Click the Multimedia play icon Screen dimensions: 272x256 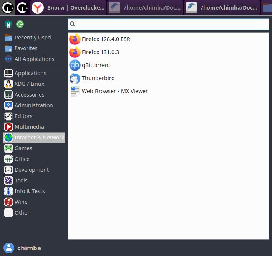click(x=8, y=127)
